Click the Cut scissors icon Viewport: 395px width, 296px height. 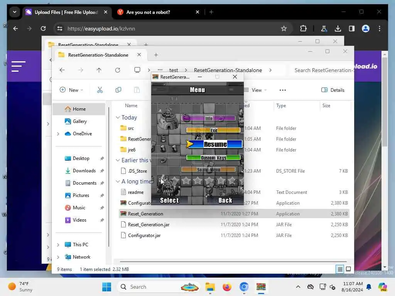(x=100, y=90)
